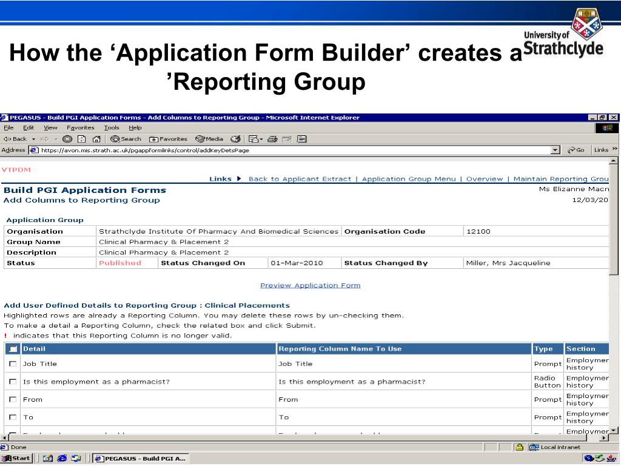Open the Favorites menu
Screen dimensions: 621x466
coord(81,128)
